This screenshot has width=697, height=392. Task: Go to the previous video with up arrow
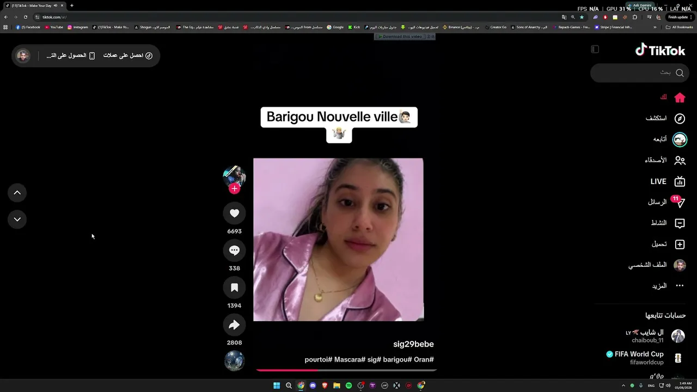pyautogui.click(x=17, y=193)
